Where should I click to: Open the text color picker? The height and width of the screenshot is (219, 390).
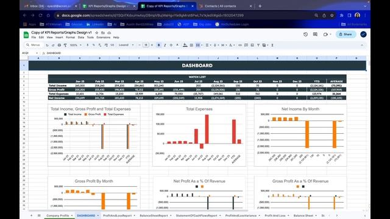pyautogui.click(x=177, y=45)
